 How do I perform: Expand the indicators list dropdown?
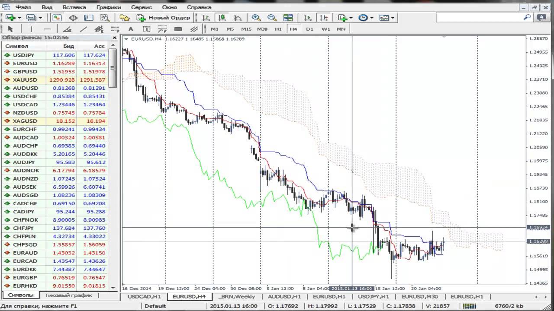click(351, 18)
